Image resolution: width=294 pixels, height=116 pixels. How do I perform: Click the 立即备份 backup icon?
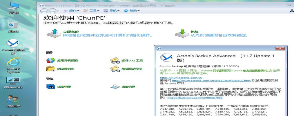coord(54,33)
